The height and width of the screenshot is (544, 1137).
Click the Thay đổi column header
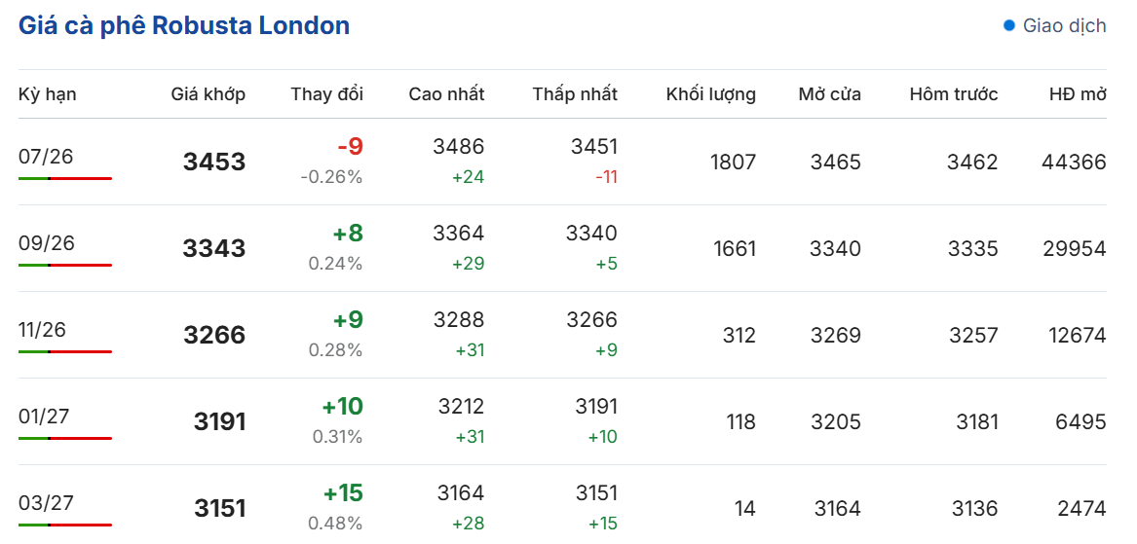pos(327,94)
